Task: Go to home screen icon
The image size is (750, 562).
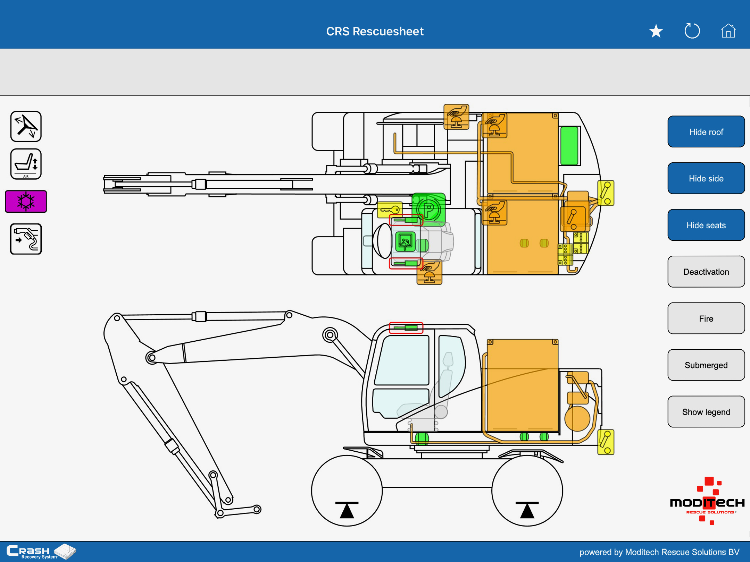Action: coord(728,31)
